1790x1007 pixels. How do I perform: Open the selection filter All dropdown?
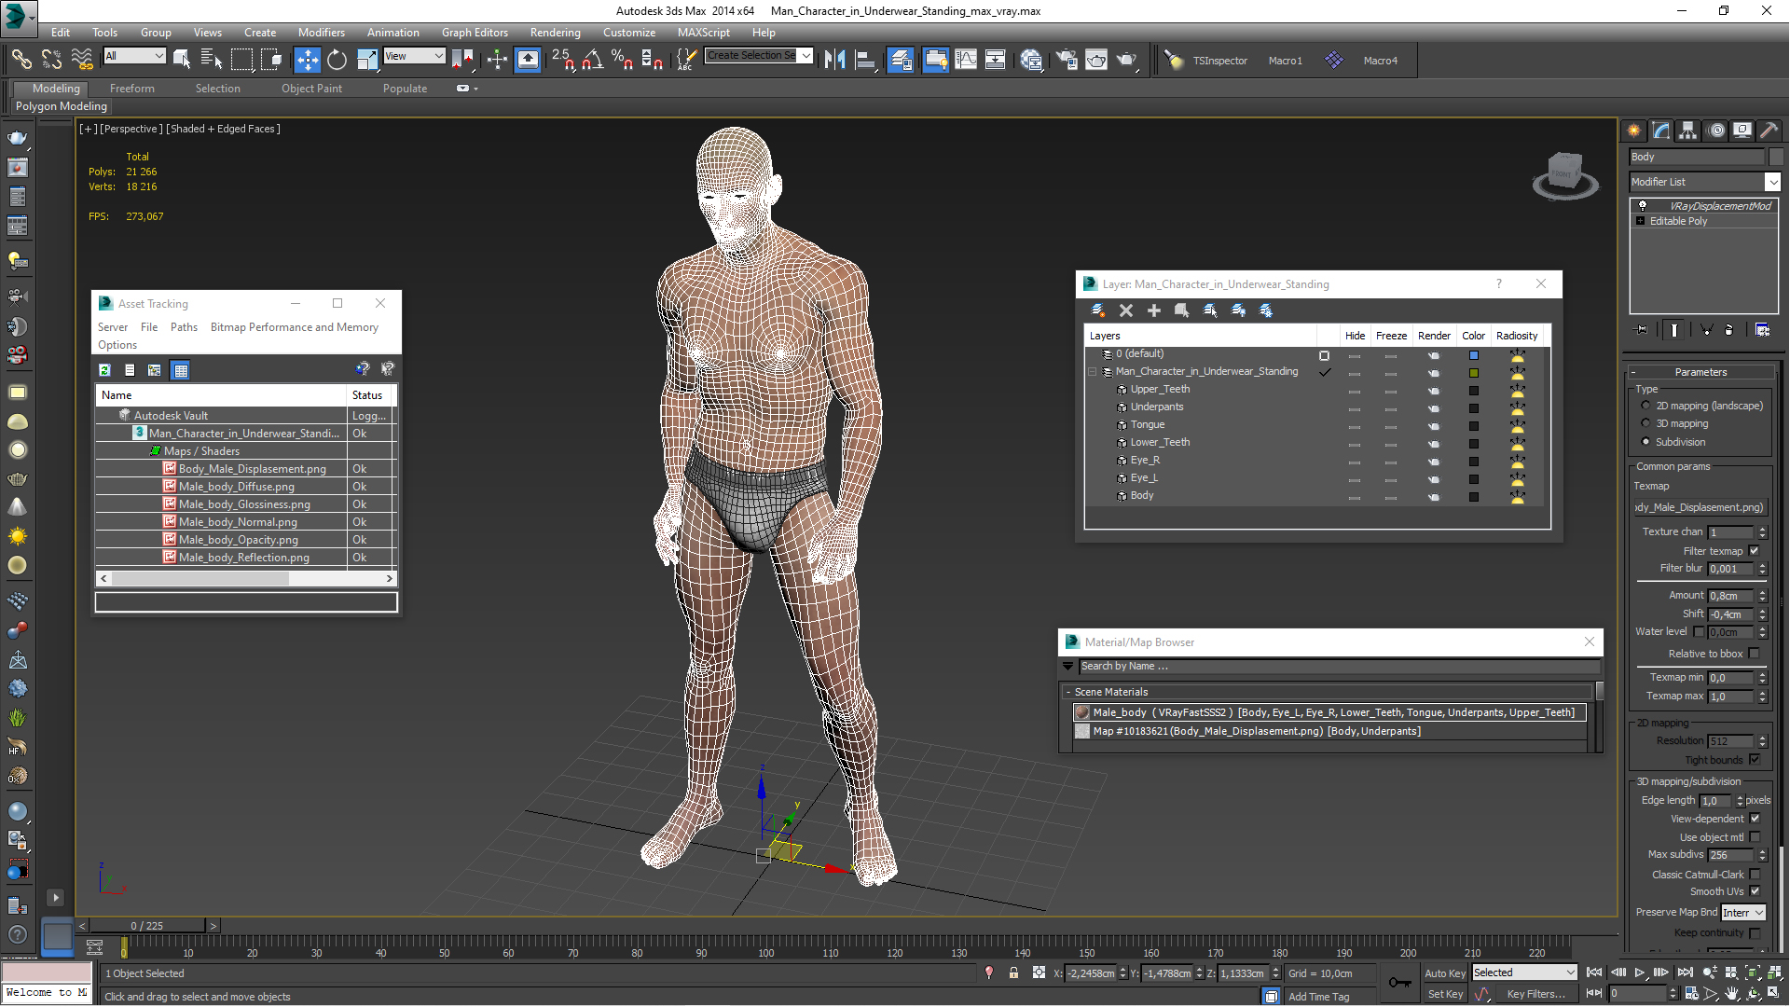coord(134,56)
